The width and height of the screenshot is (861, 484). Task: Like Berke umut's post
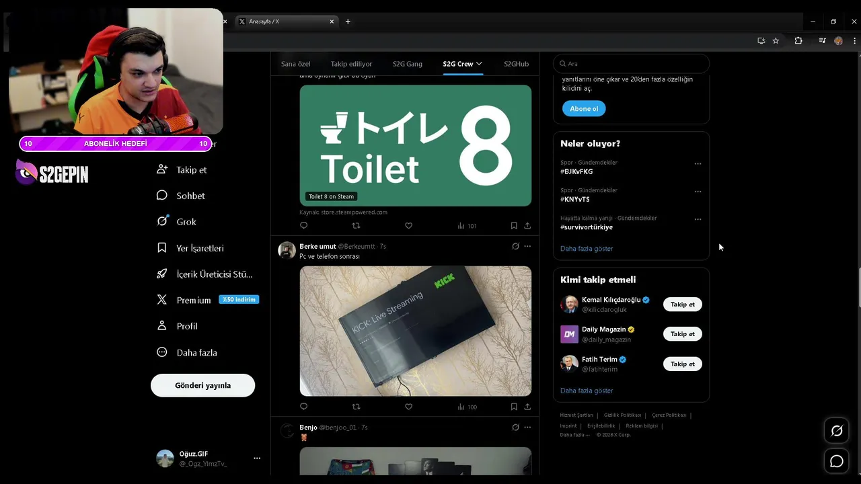pos(408,407)
